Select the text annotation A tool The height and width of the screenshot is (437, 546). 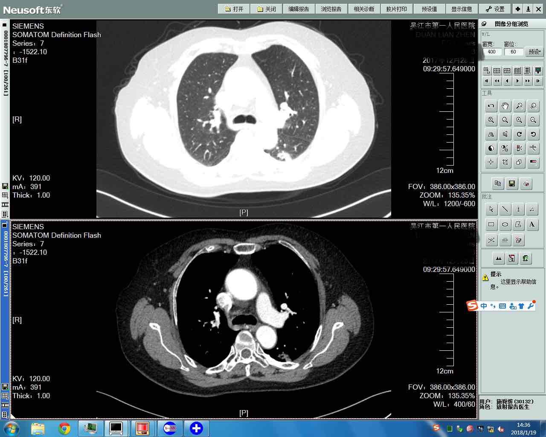(532, 224)
